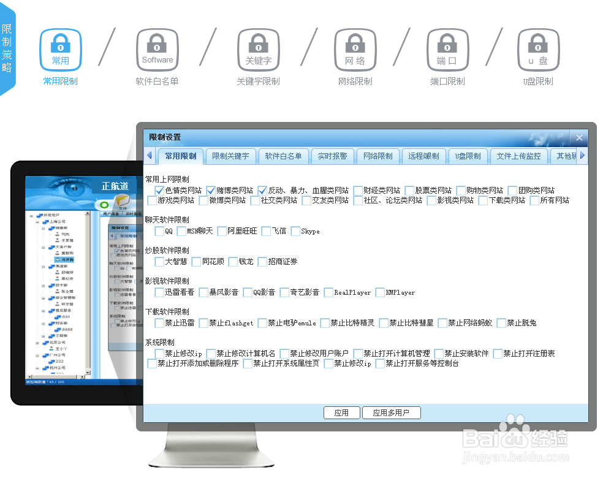Viewport: 603px width, 478px height.
Task: Block 大智慧 stock software
Action: tap(159, 262)
